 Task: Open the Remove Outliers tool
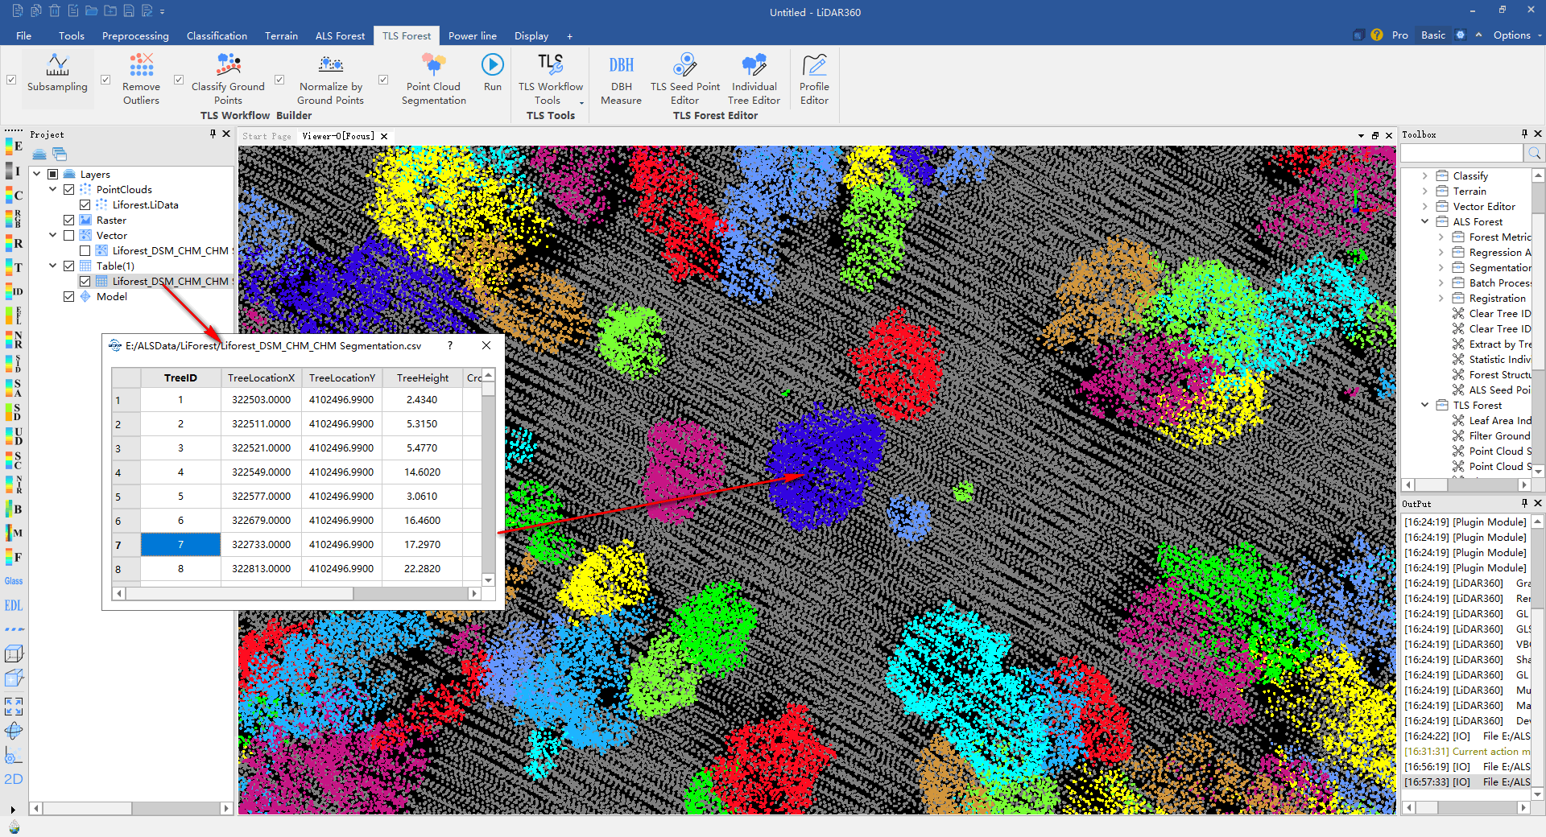[141, 78]
